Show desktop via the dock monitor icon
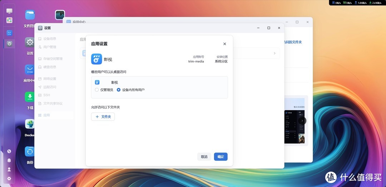This screenshot has height=187, width=386. pos(9,11)
